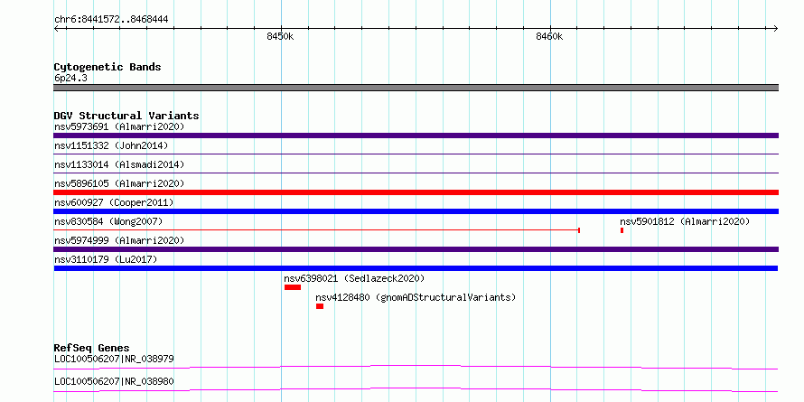This screenshot has height=402, width=804.
Task: Open variant label nsv1151332 (John2014)
Action: [x=111, y=145]
